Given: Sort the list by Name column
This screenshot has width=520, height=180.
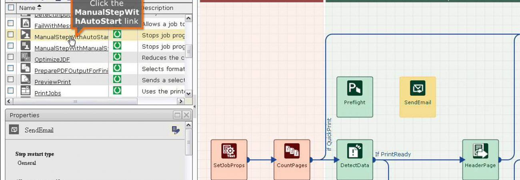Looking at the screenshot, I should pos(30,8).
